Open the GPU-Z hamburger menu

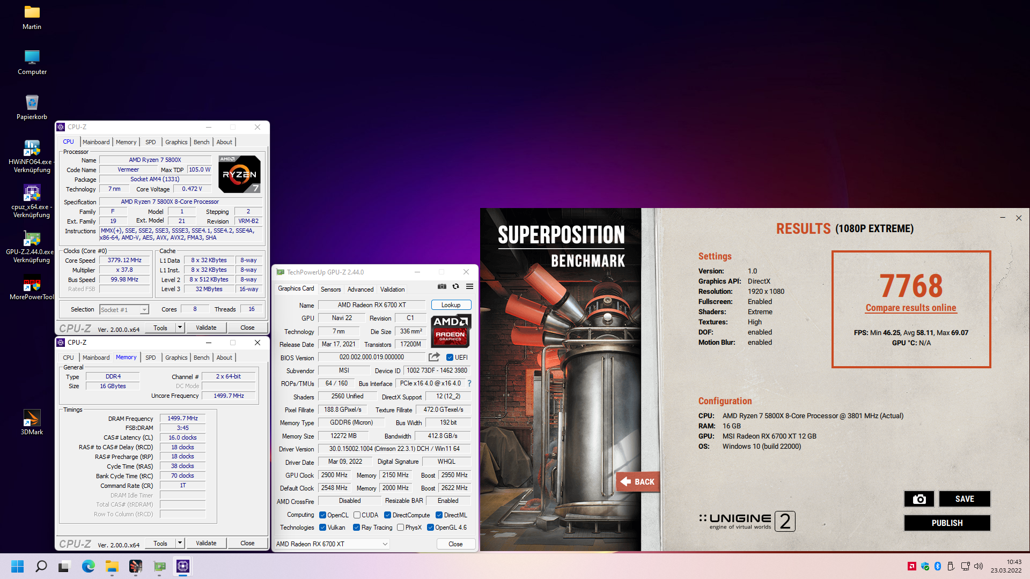tap(469, 286)
